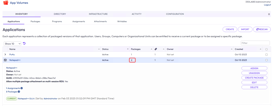Switch to the Packages sub-tab
Viewport: 275px width, 106px height.
click(x=35, y=21)
